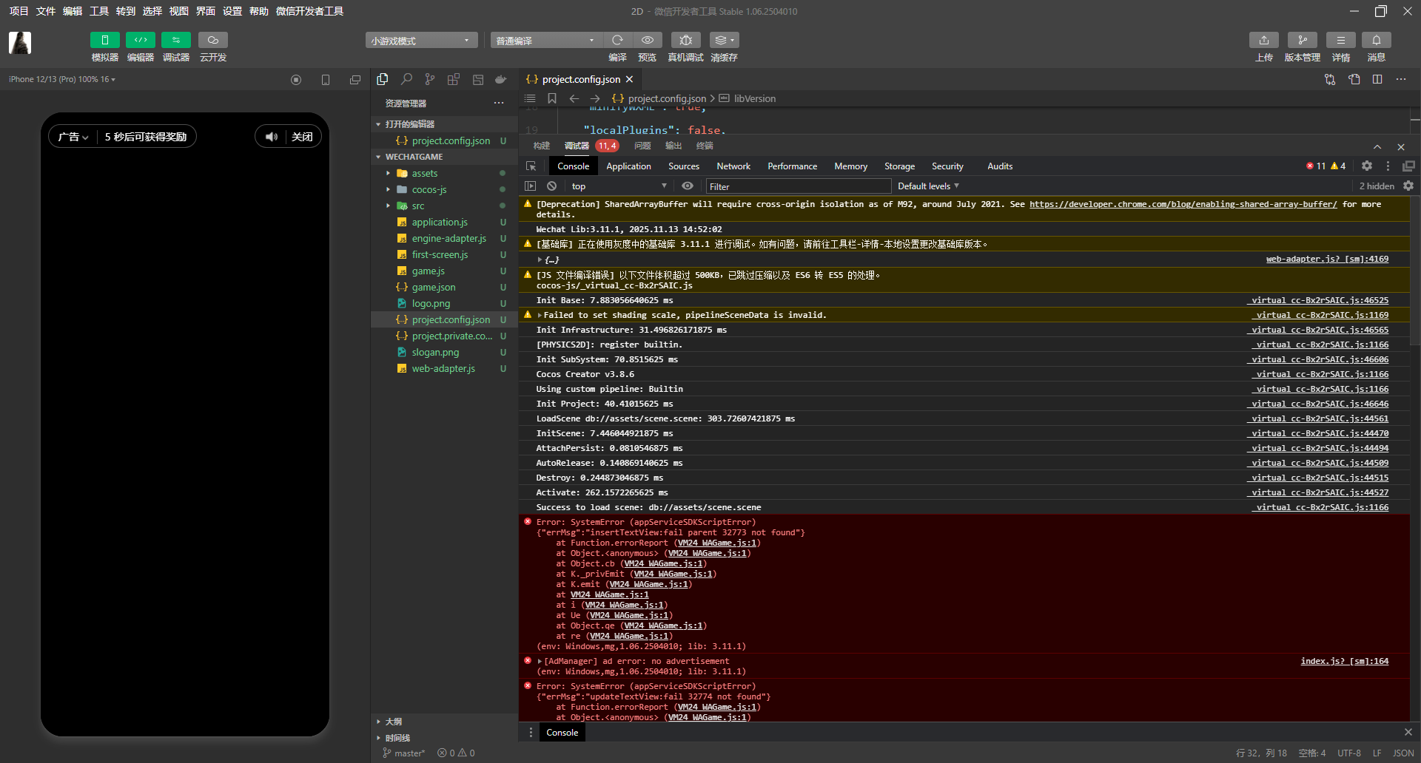Viewport: 1421px width, 763px height.
Task: Toggle the console sidebar icon
Action: [x=530, y=186]
